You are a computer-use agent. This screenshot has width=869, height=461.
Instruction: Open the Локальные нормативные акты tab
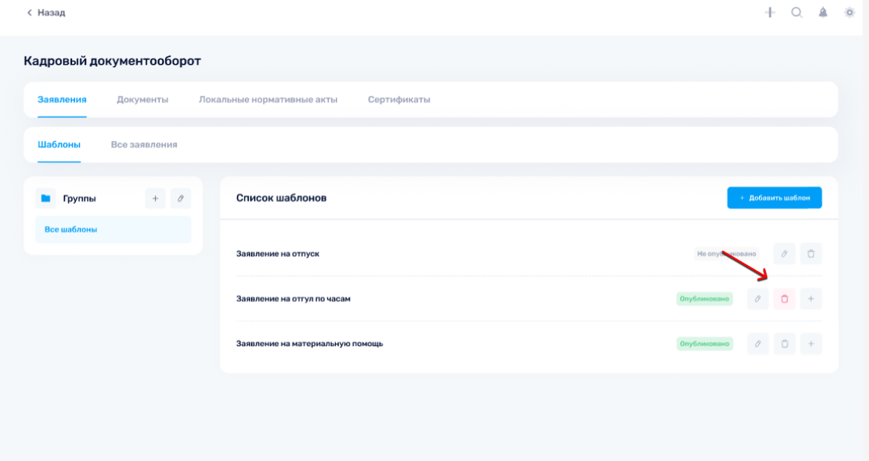pos(267,99)
